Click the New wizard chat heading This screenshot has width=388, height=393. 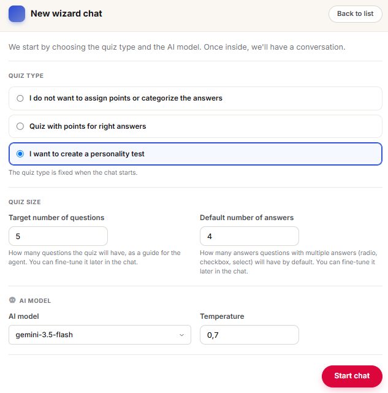tap(66, 13)
